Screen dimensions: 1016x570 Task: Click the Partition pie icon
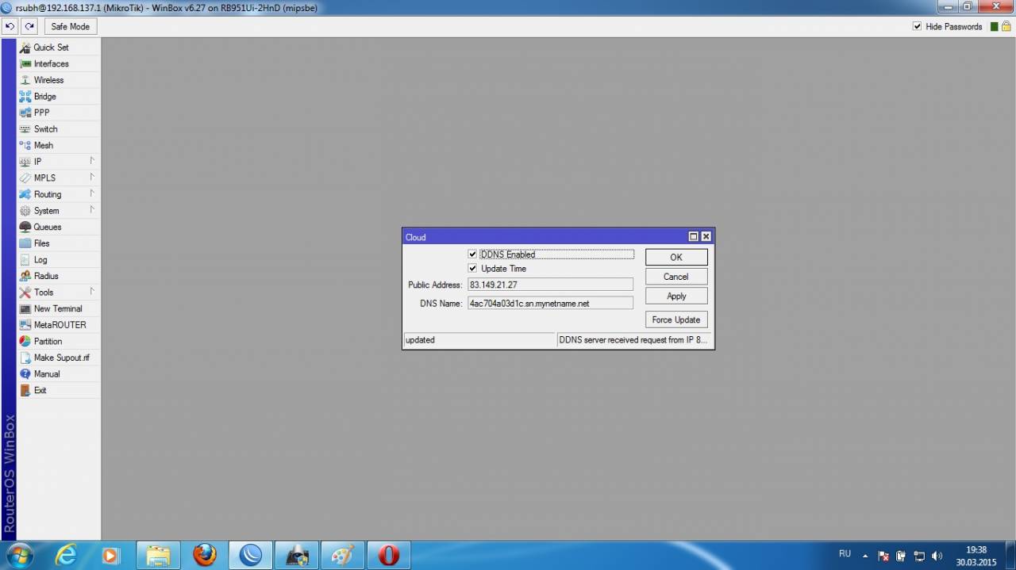(25, 341)
